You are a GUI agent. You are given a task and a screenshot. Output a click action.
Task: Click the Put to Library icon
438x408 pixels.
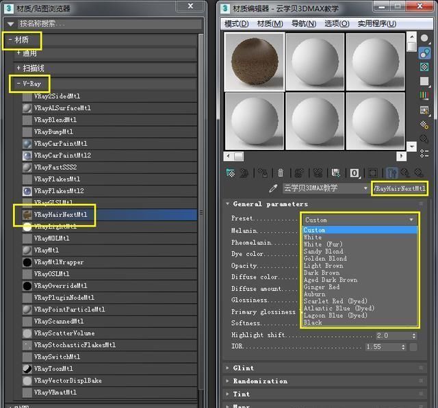[336, 173]
